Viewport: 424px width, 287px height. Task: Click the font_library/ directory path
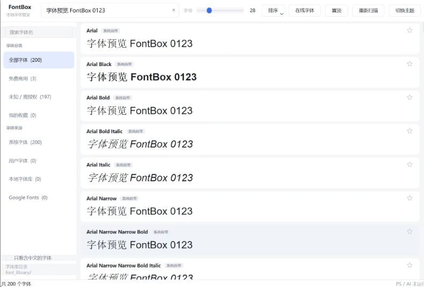coord(18,273)
